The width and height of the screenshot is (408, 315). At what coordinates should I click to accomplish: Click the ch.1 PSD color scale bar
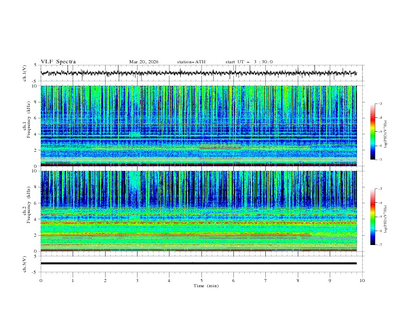pos(372,132)
